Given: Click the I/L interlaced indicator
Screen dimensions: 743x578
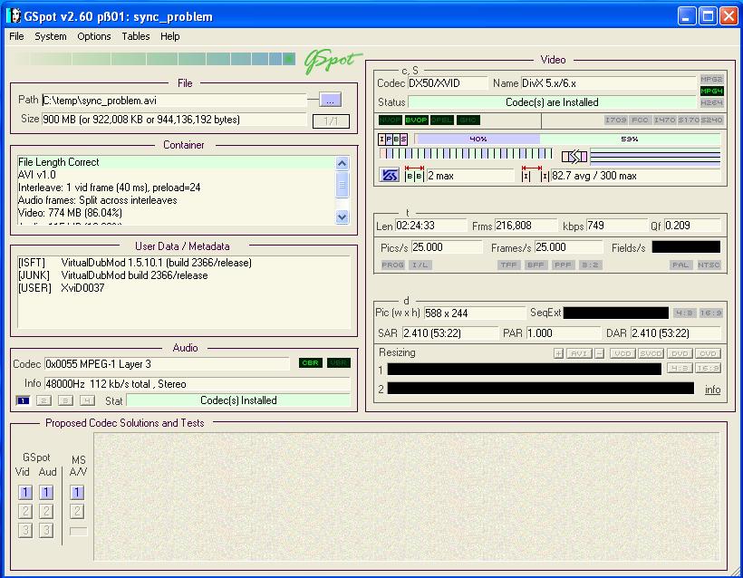Looking at the screenshot, I should coord(420,265).
